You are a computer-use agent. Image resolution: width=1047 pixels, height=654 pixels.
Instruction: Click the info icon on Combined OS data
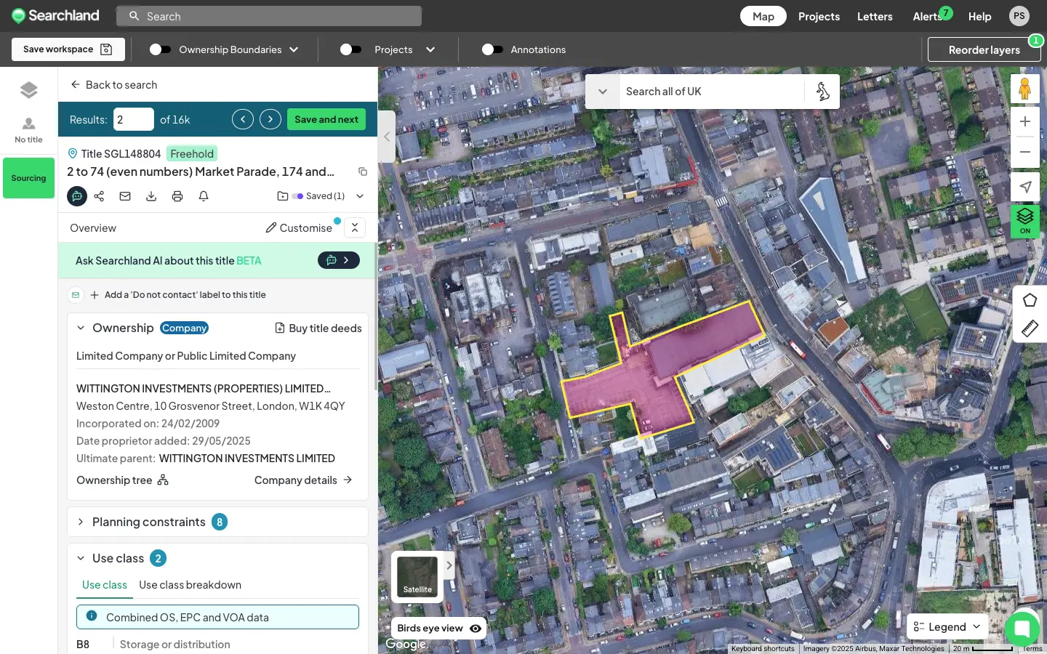click(x=92, y=616)
